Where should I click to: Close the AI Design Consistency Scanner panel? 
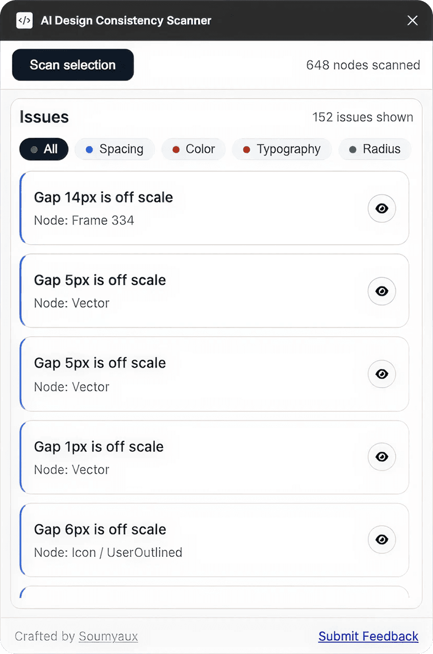click(412, 20)
